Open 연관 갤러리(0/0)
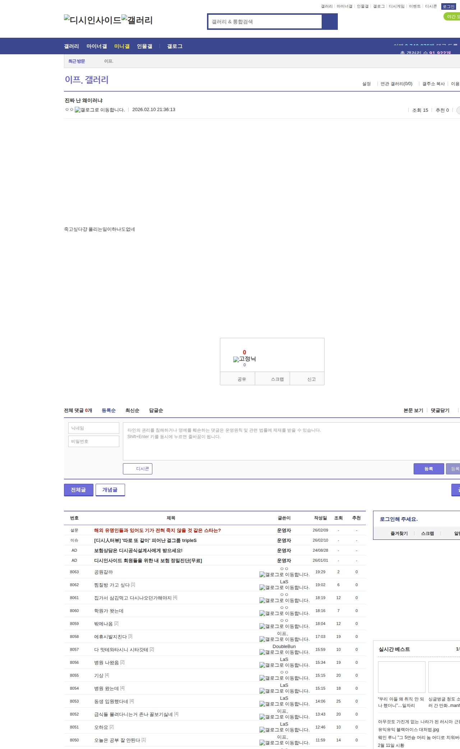 coord(396,84)
